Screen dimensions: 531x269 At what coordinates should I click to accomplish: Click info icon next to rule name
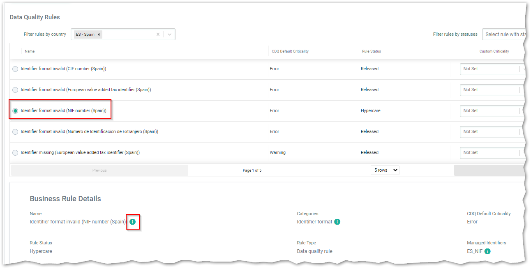(132, 222)
